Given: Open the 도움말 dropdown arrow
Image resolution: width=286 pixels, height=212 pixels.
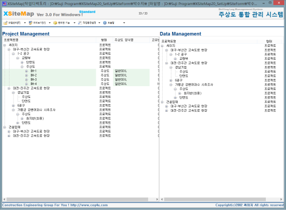Looking at the screenshot, I should pos(124,23).
